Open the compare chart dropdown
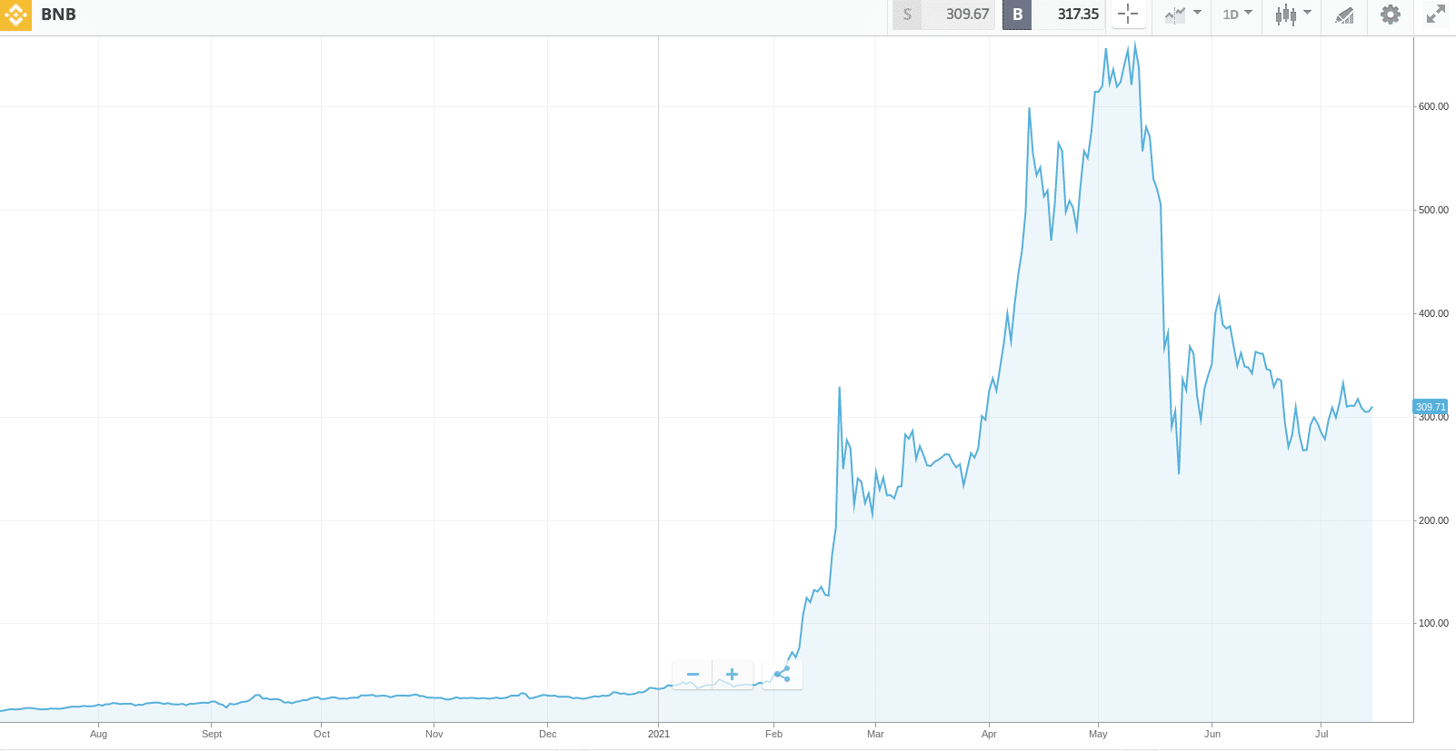 tap(1182, 15)
